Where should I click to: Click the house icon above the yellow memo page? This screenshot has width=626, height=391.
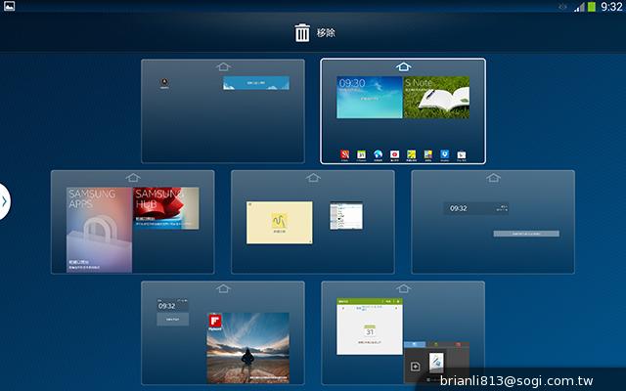[x=313, y=178]
